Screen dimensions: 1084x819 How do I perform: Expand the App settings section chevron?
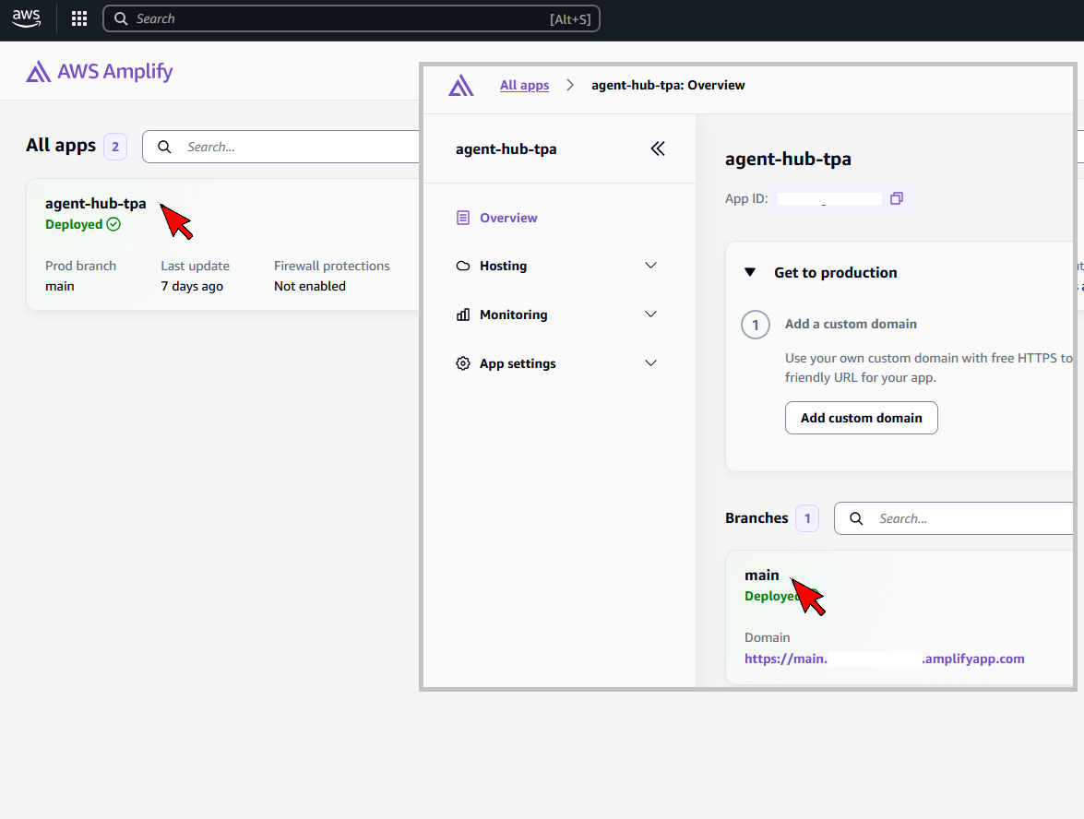click(x=650, y=363)
